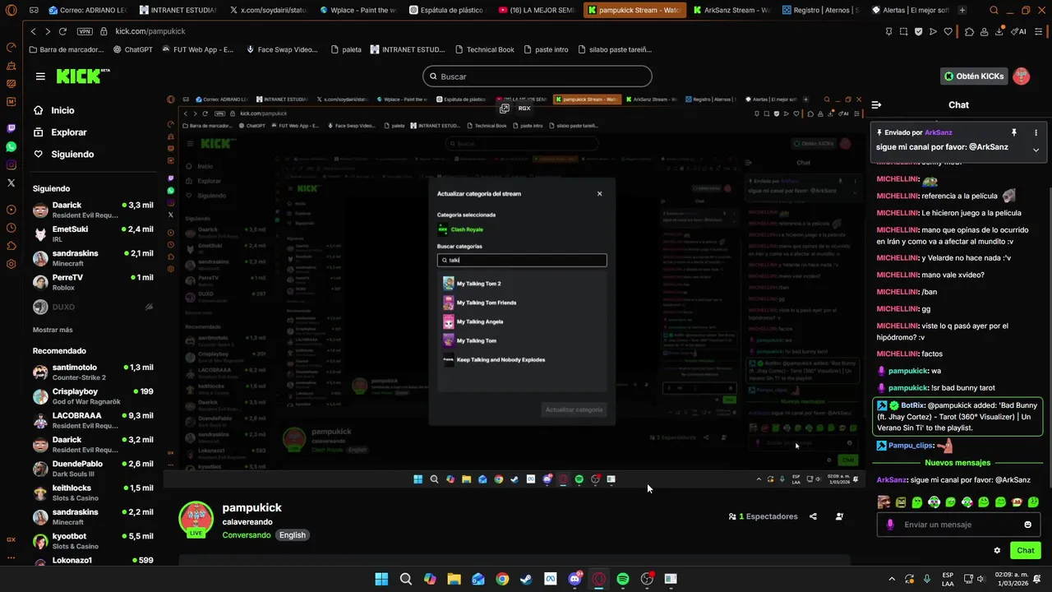Open the Opera sidebar settings gear

pyautogui.click(x=11, y=264)
